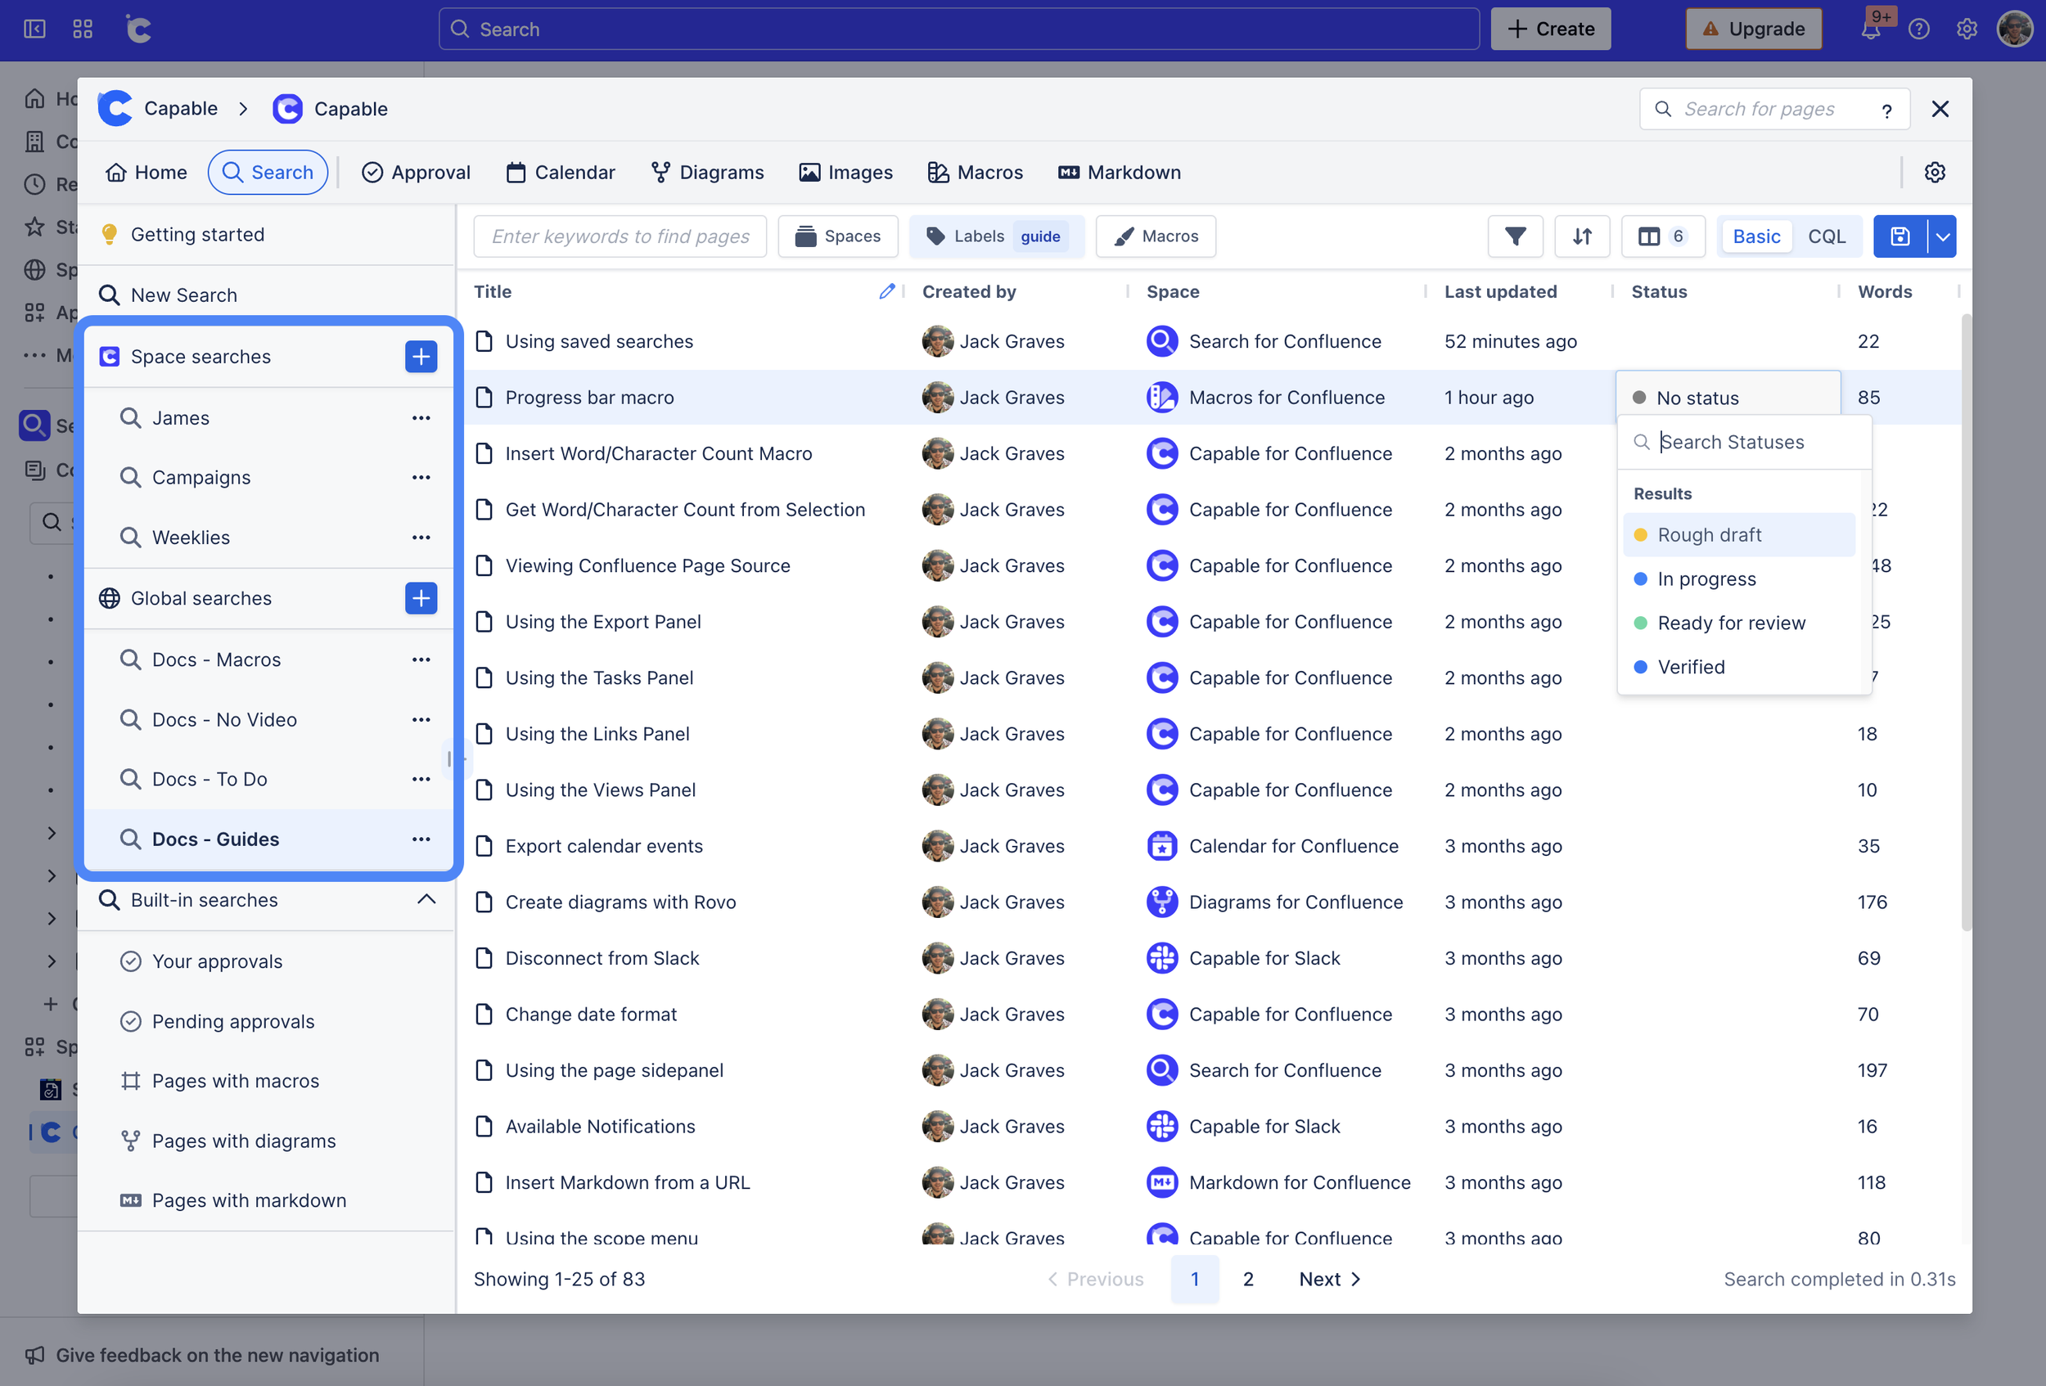Open the Calendar tab
The image size is (2046, 1386).
tap(561, 173)
